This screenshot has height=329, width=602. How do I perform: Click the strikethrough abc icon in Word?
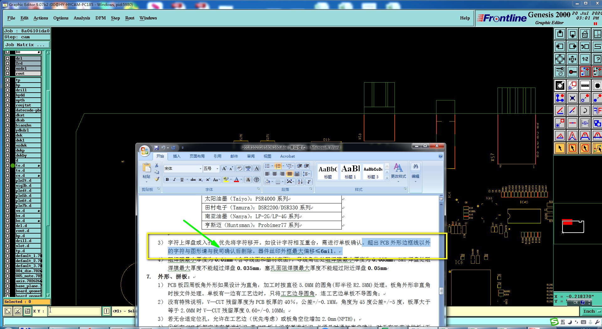tap(193, 180)
